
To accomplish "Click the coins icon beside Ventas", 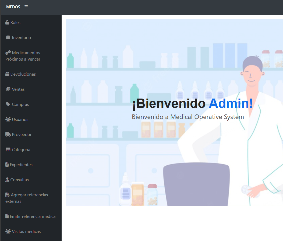I will point(8,89).
